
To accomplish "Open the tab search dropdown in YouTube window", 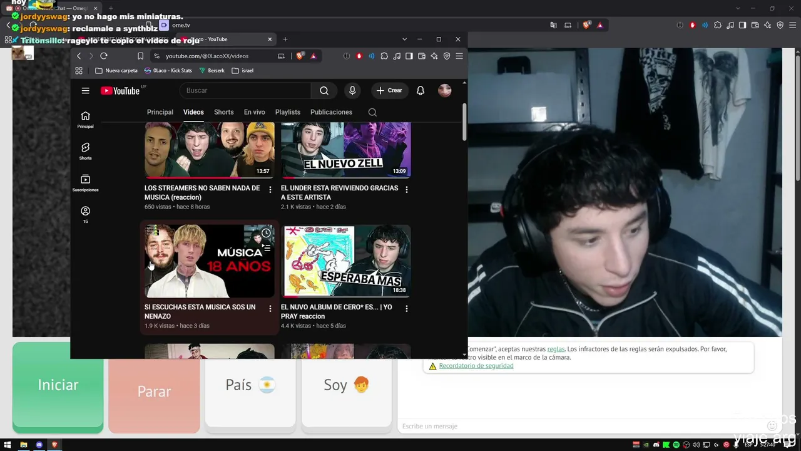I will click(x=404, y=39).
